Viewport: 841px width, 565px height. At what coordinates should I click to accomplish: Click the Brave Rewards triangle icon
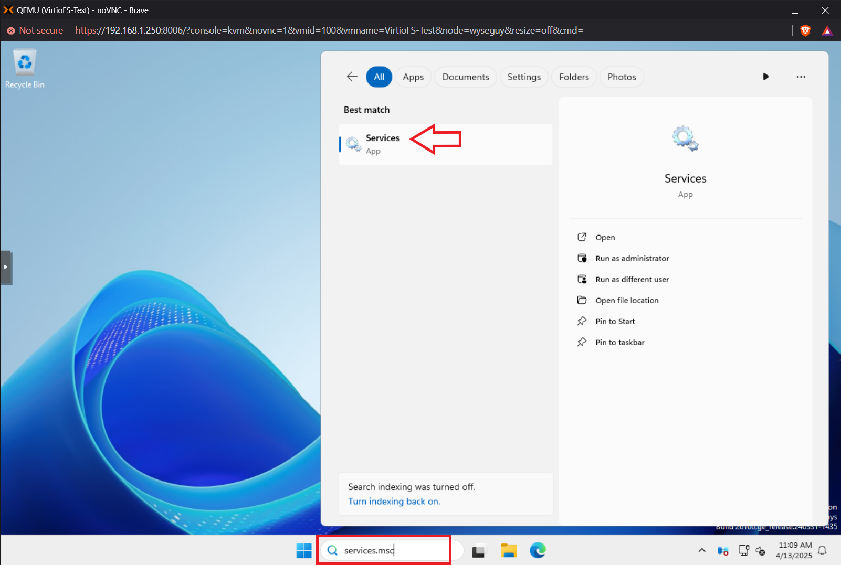click(x=827, y=30)
